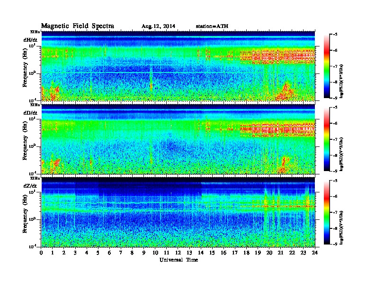Click the "dD/dt" panel label
375x290 pixels.
click(x=30, y=113)
